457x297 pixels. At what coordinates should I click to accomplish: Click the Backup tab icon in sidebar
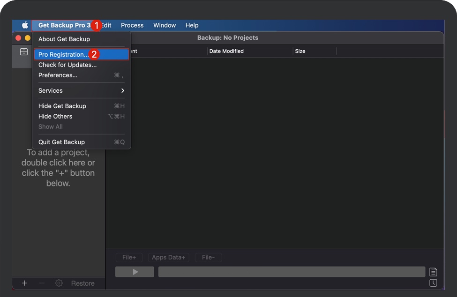coord(24,52)
